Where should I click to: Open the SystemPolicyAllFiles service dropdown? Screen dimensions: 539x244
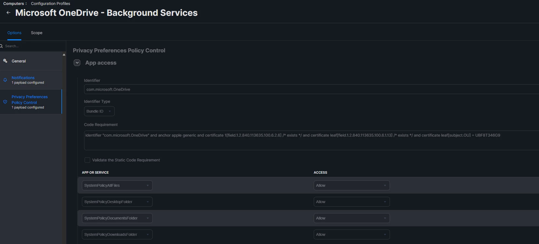tap(117, 185)
